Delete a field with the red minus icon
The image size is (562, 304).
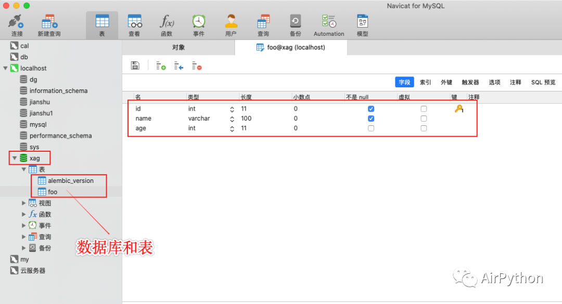(x=196, y=65)
